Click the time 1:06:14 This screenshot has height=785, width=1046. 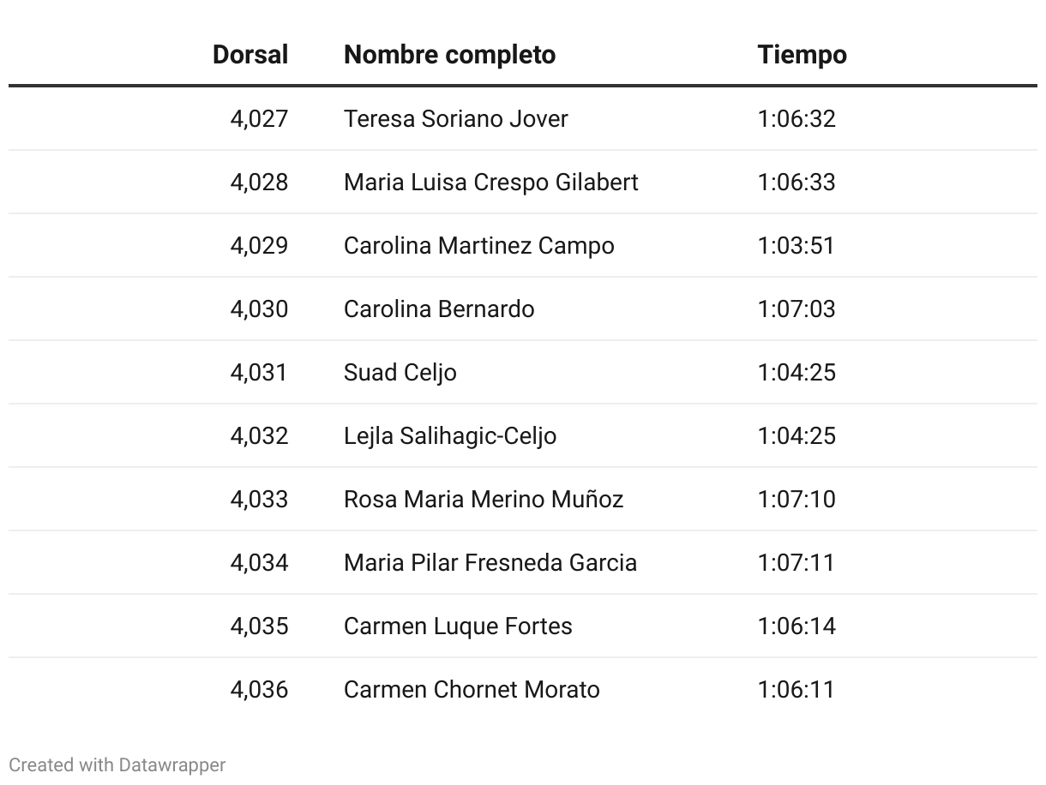[796, 626]
